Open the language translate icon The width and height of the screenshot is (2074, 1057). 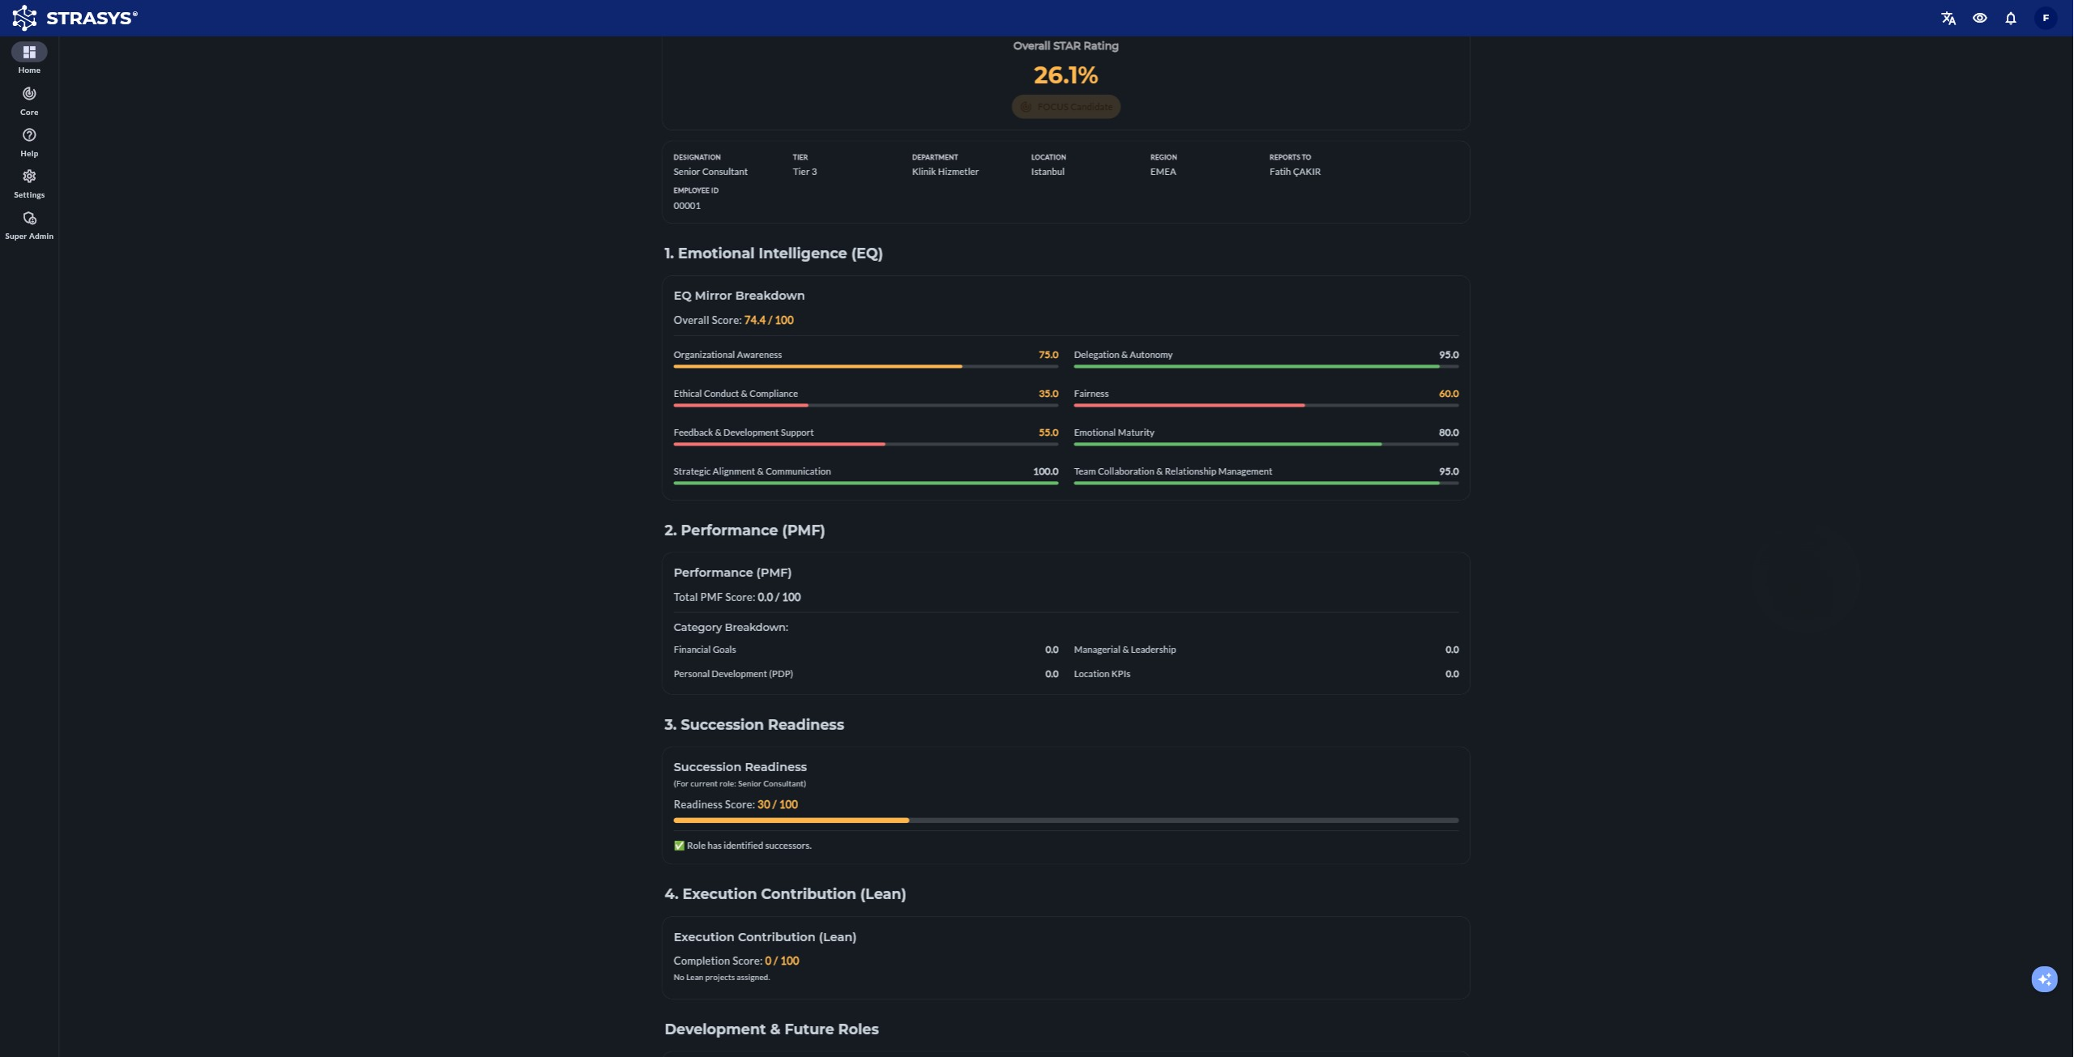click(x=1948, y=18)
